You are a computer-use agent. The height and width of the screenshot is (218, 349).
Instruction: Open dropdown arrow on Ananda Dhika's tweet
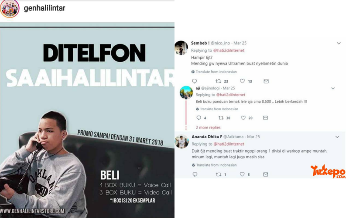point(337,137)
